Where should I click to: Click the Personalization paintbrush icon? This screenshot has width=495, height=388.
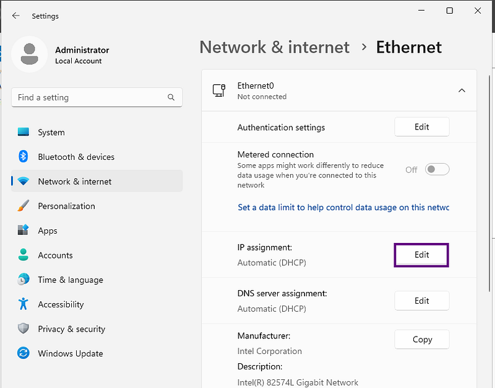click(24, 206)
